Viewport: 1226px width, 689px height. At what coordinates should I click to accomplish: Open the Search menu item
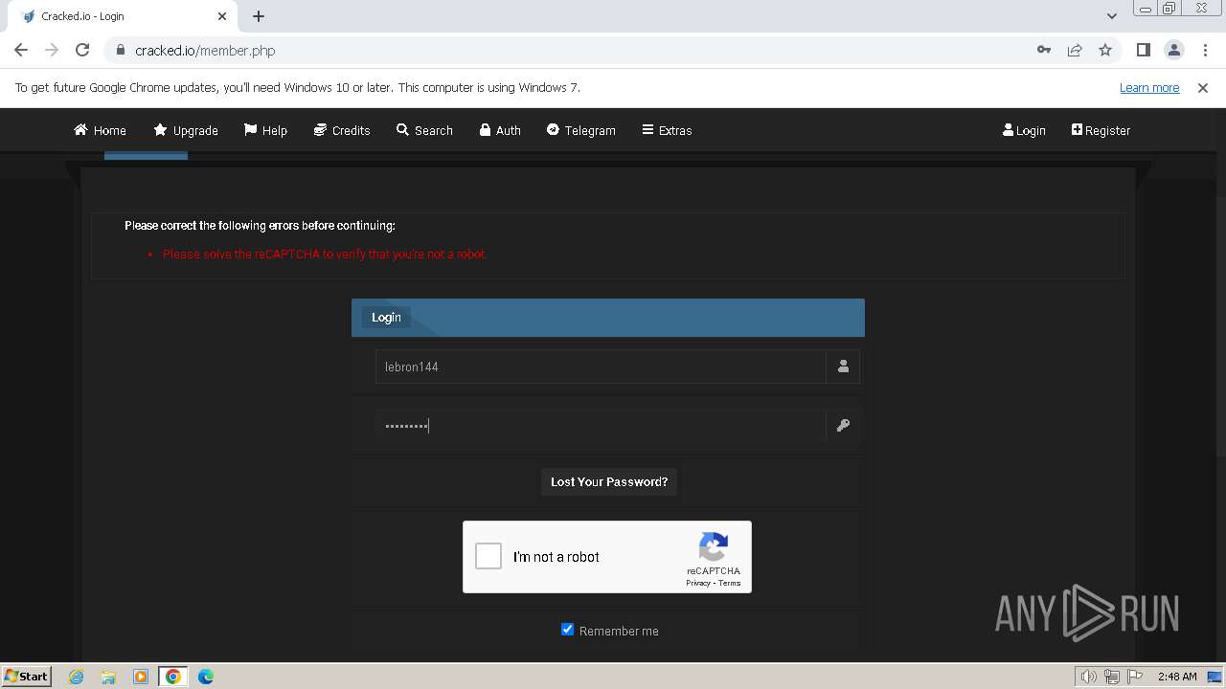pyautogui.click(x=424, y=130)
